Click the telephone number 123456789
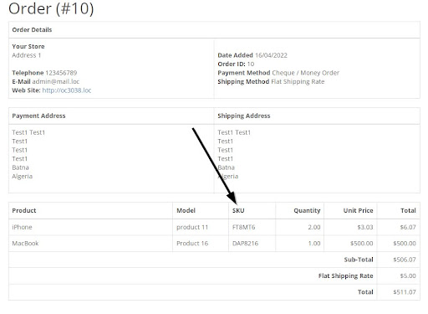Viewport: 428px width, 314px height. point(61,73)
